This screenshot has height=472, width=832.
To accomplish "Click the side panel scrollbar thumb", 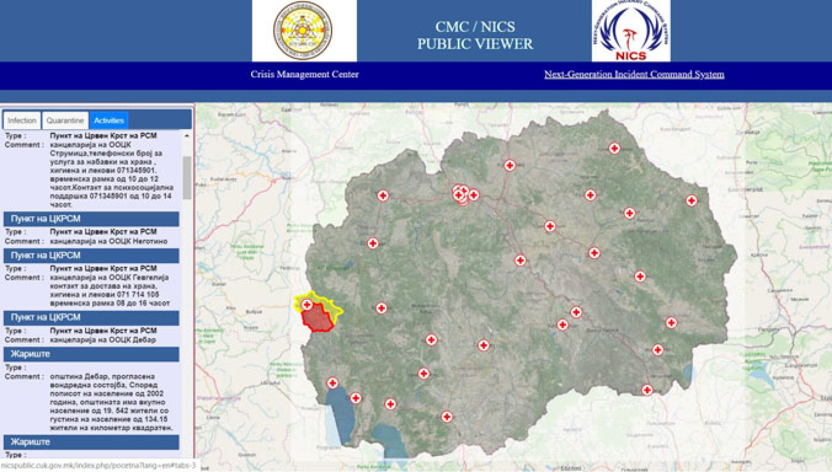I will coord(187,177).
